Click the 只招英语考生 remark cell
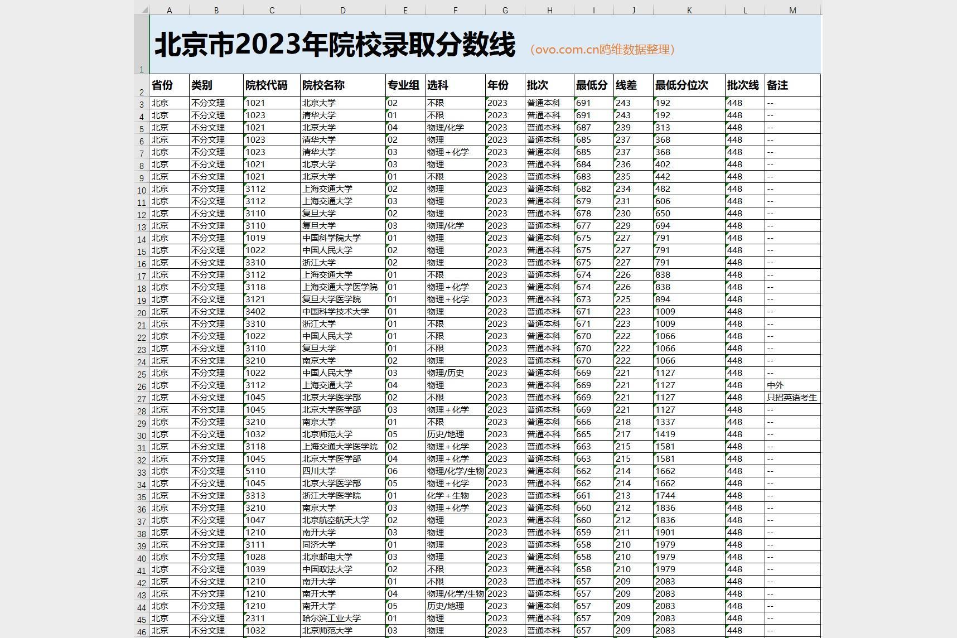Image resolution: width=957 pixels, height=638 pixels. click(792, 398)
